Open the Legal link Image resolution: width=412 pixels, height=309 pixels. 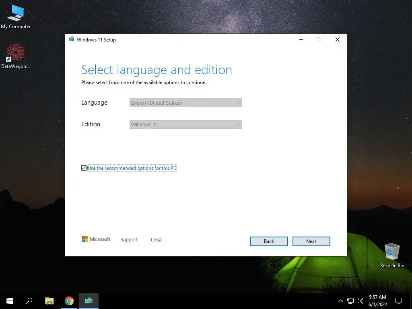point(157,240)
